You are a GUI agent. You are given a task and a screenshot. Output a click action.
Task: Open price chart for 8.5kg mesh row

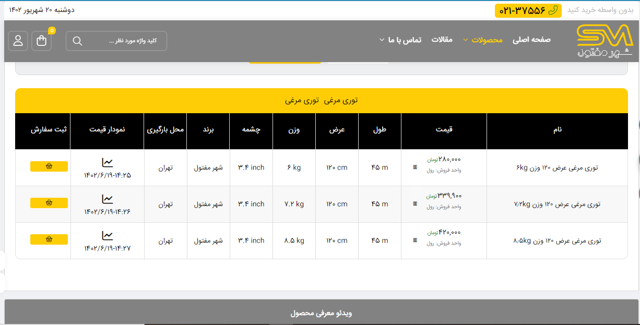pos(107,236)
